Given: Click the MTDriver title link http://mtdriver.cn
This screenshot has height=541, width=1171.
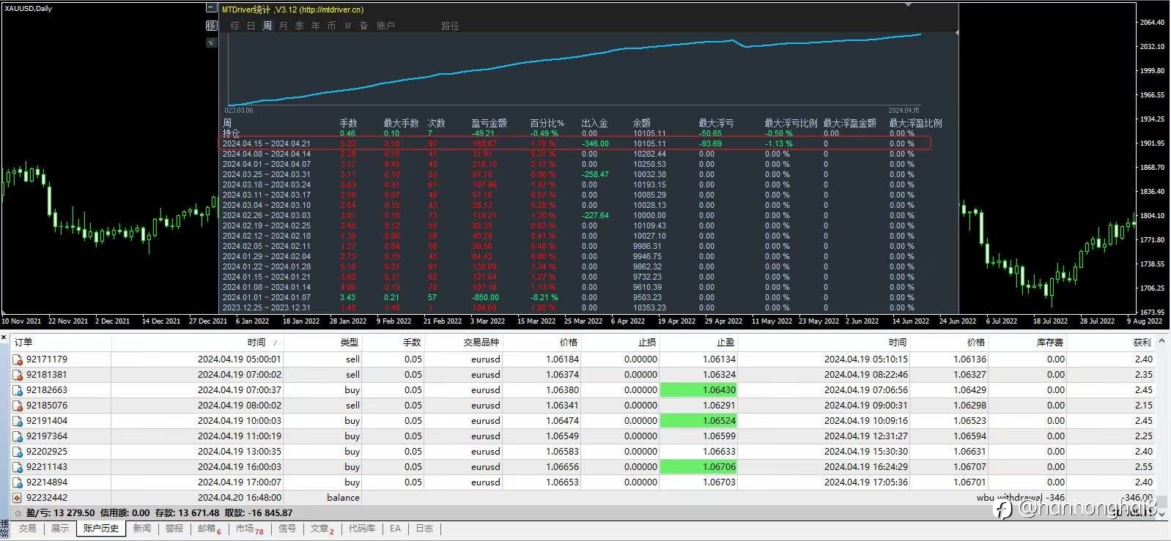Looking at the screenshot, I should (x=331, y=10).
